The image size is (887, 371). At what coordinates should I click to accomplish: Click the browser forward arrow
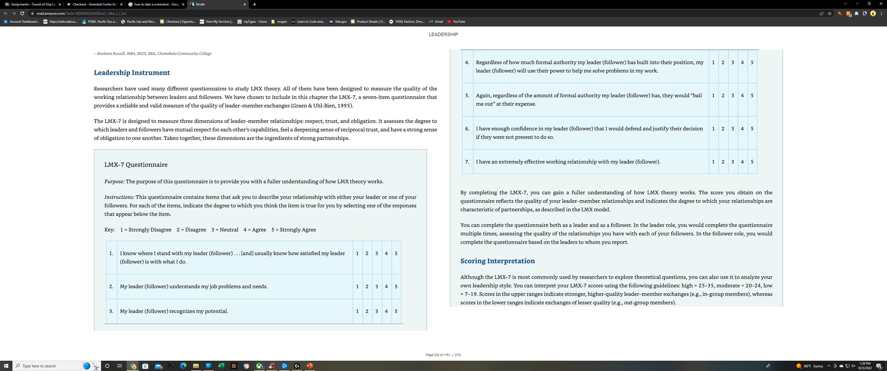coord(14,13)
